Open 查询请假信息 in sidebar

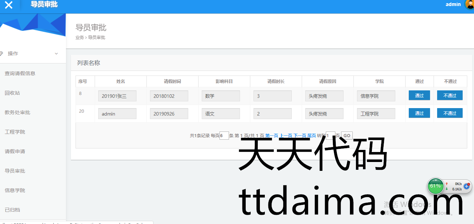pos(20,73)
